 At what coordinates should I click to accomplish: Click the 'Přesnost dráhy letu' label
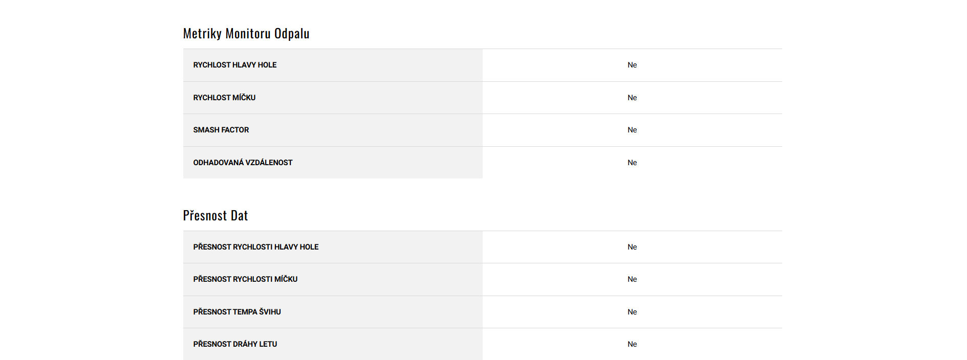pyautogui.click(x=235, y=344)
